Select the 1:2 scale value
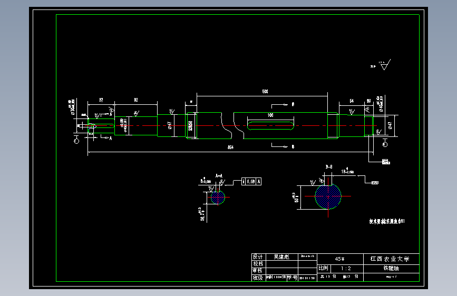This screenshot has height=296, width=457. [x=346, y=268]
